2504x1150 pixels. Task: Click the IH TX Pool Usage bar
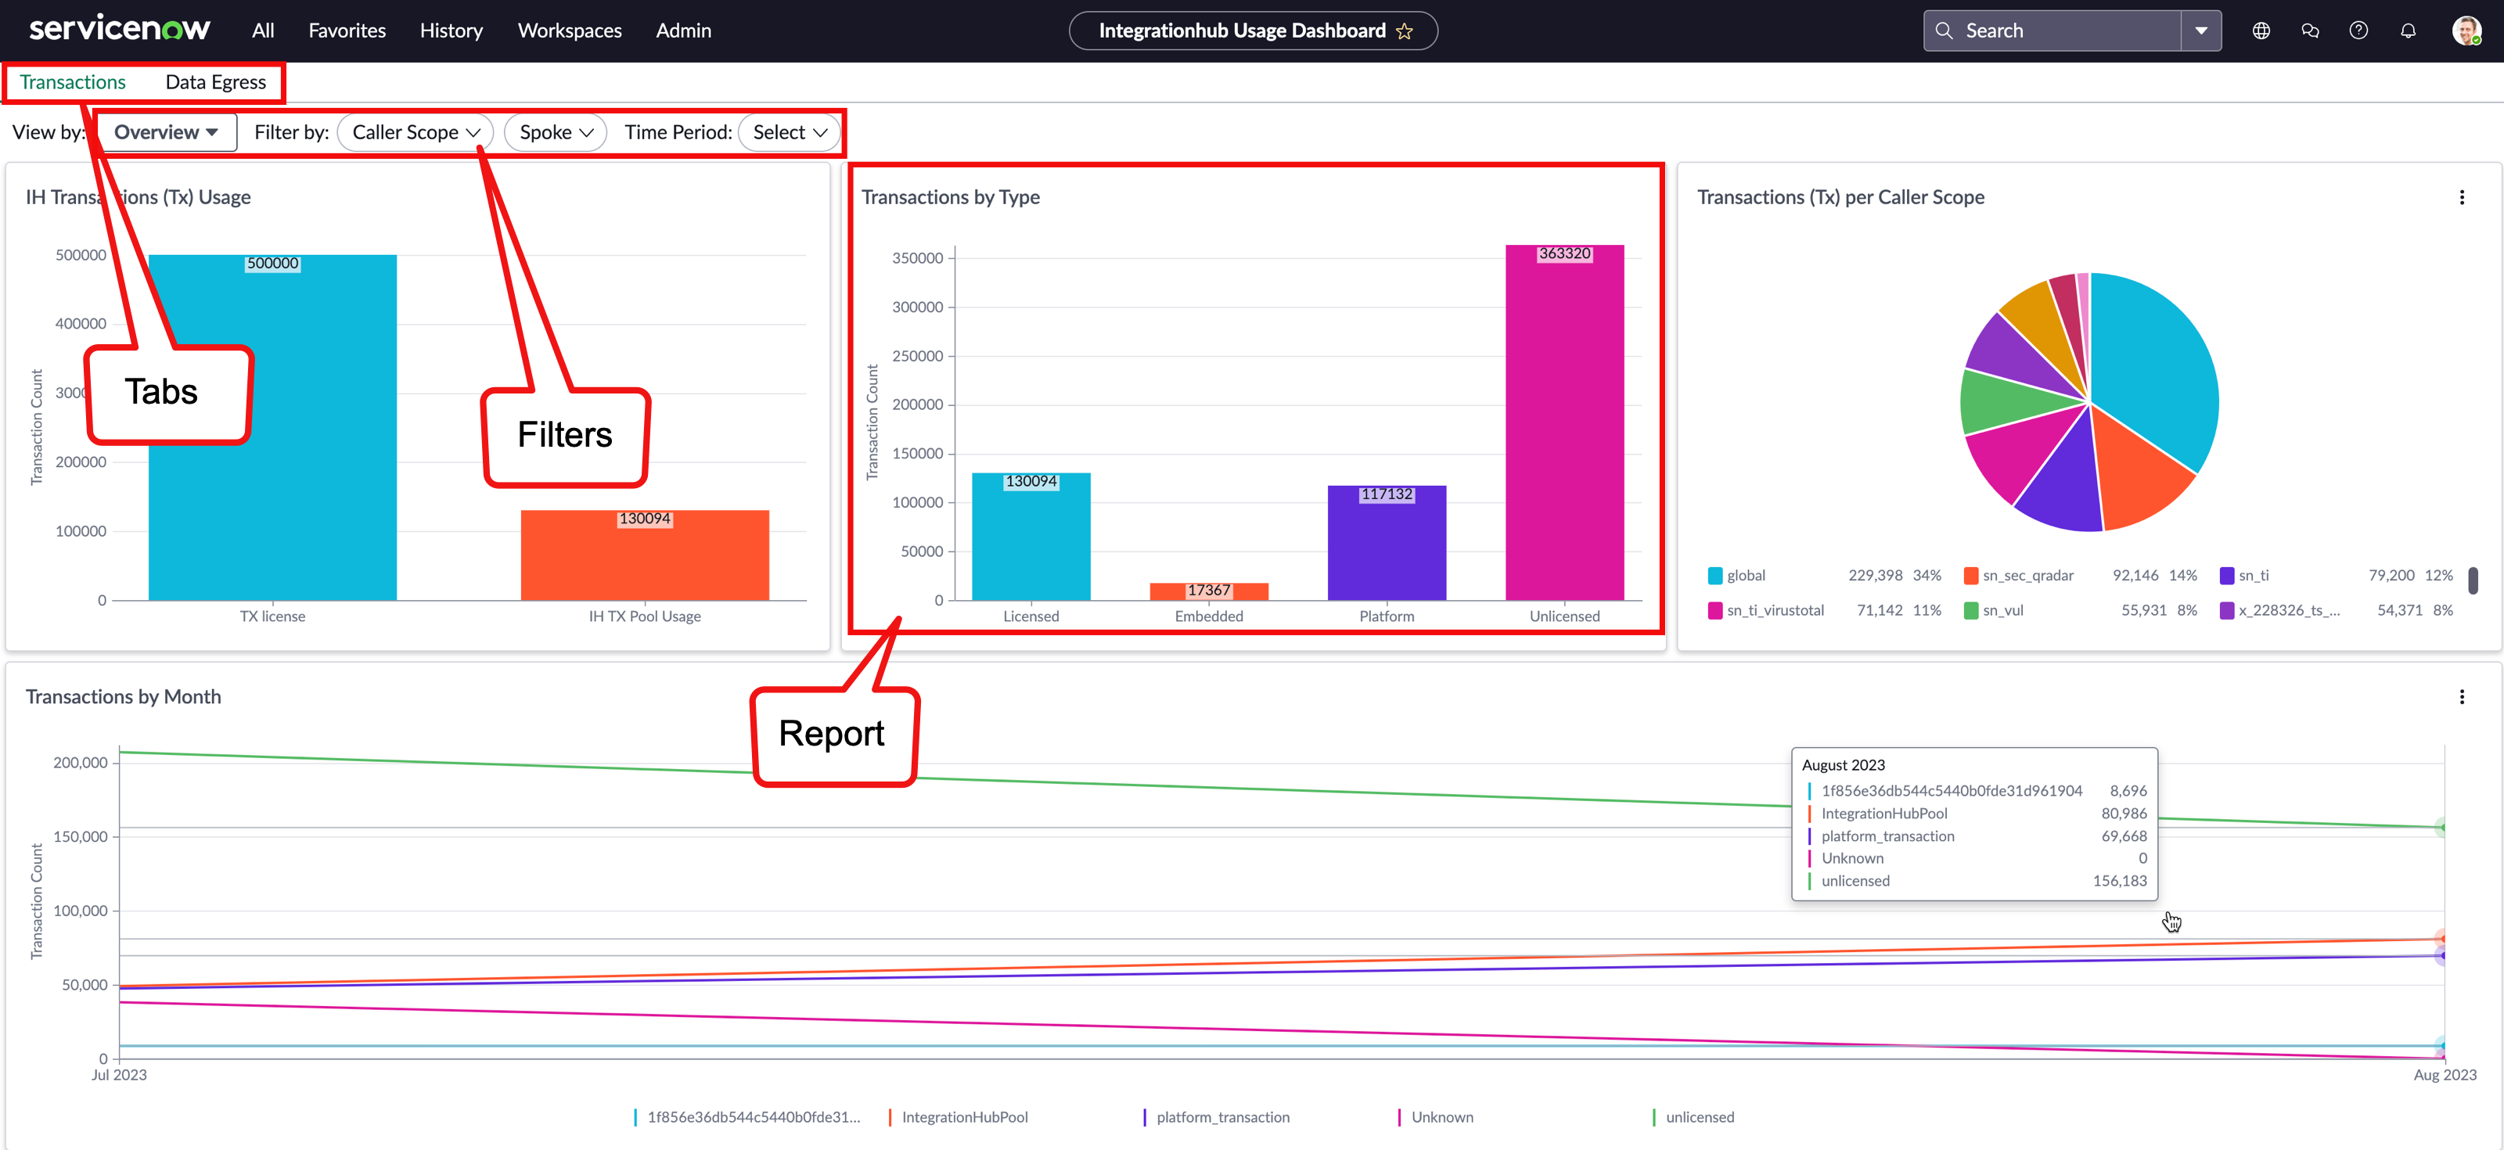click(645, 555)
